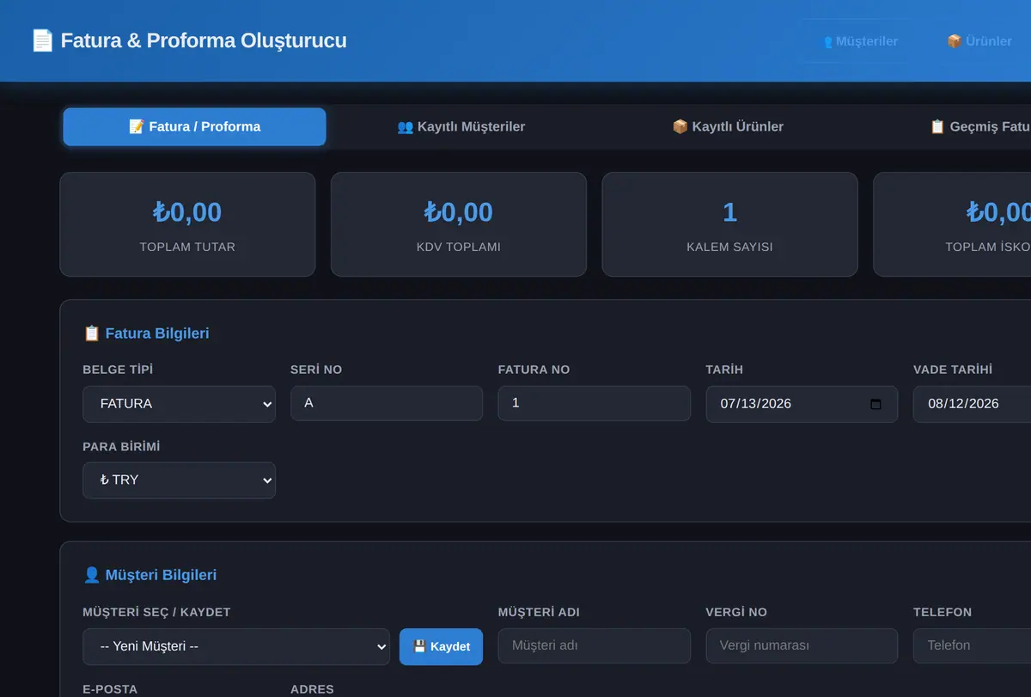
Task: Click the Telefon input field
Action: (972, 645)
